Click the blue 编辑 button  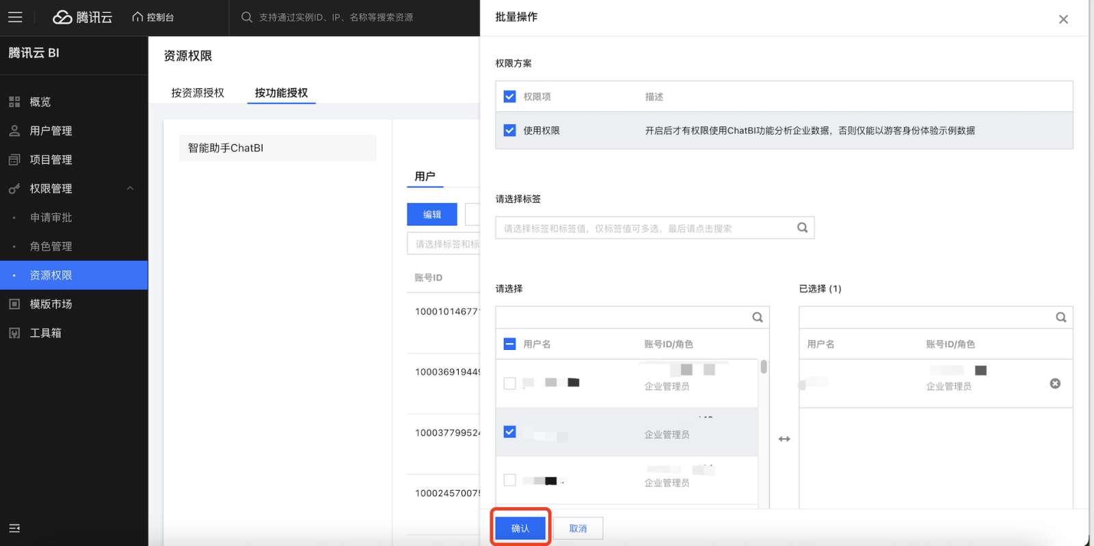432,214
